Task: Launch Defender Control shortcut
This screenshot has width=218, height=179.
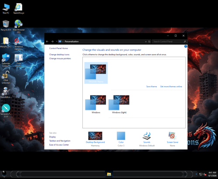Action: 6,60
